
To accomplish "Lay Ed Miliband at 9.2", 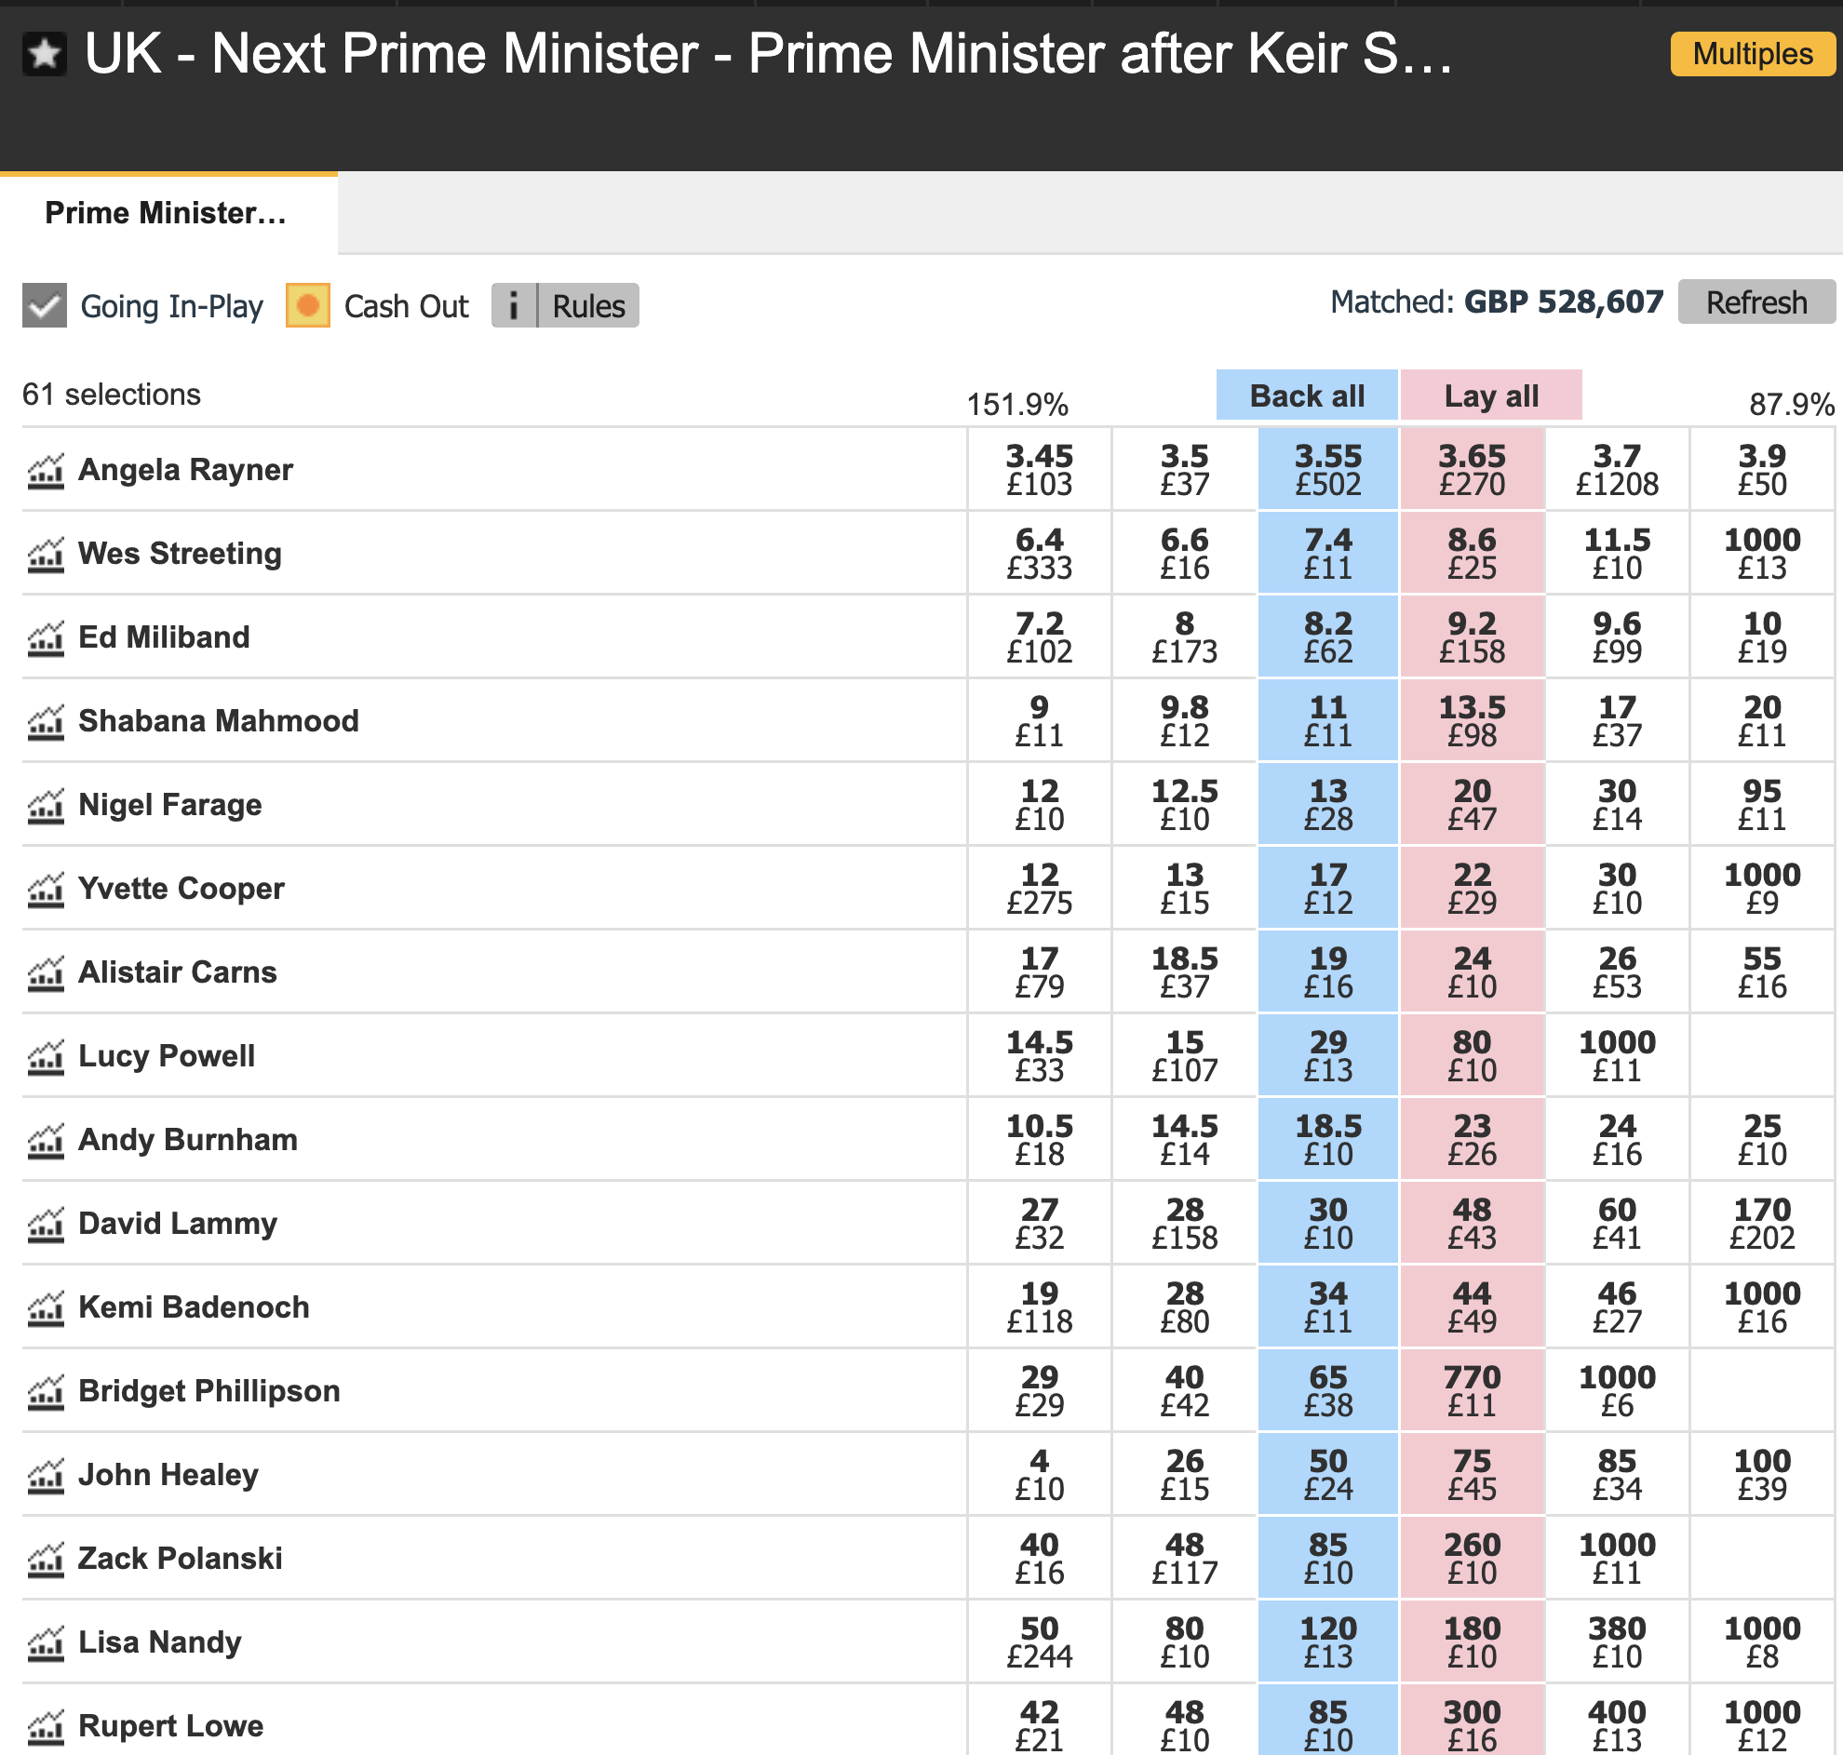I will pyautogui.click(x=1472, y=637).
